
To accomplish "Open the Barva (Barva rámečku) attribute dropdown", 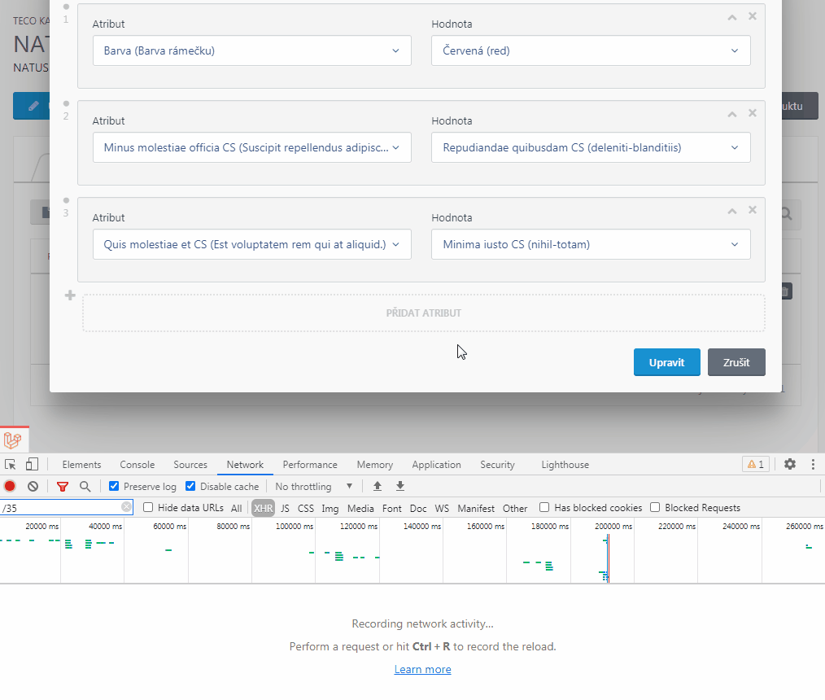I will (x=251, y=50).
